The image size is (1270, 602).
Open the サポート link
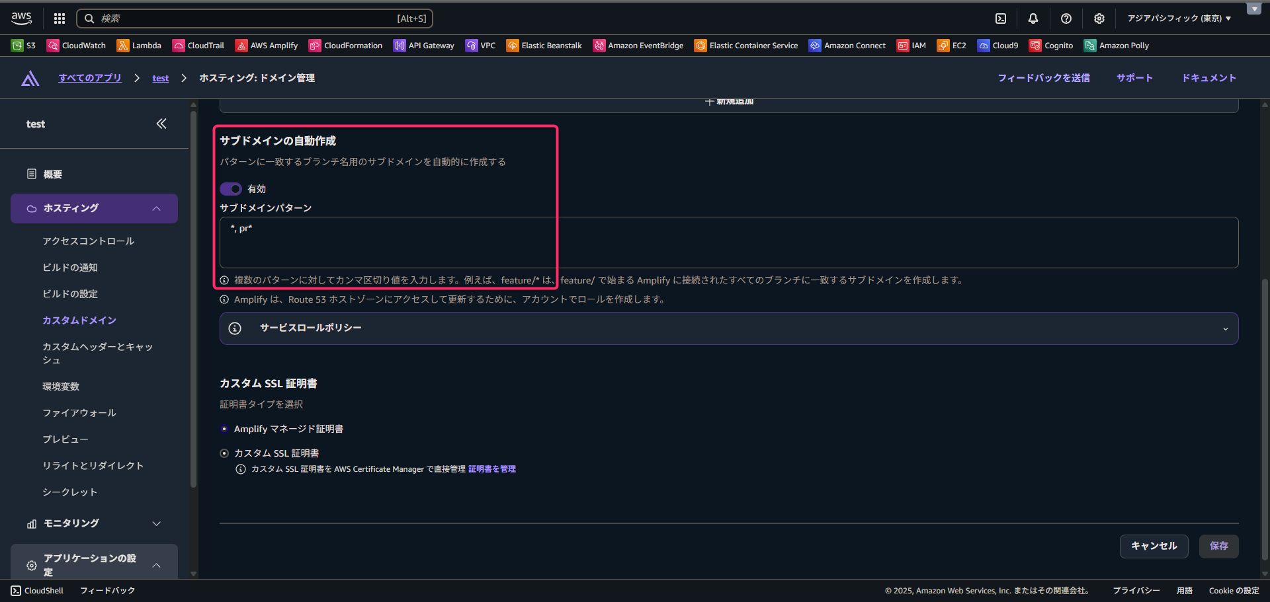click(x=1135, y=78)
